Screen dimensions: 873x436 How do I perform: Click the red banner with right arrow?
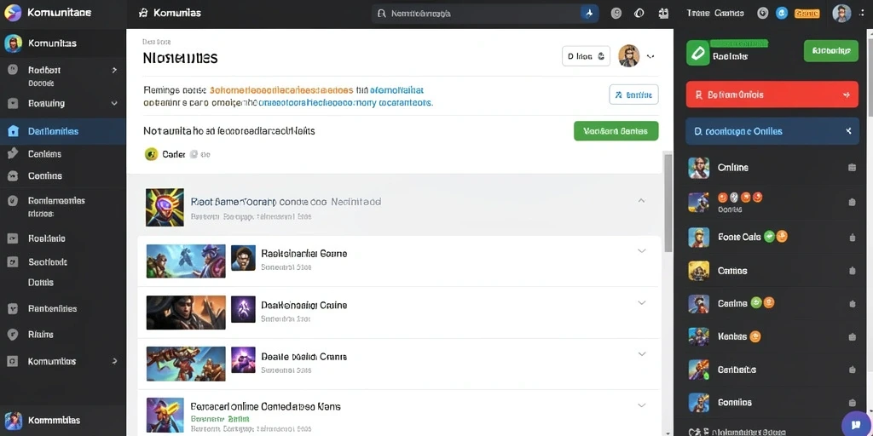coord(772,95)
